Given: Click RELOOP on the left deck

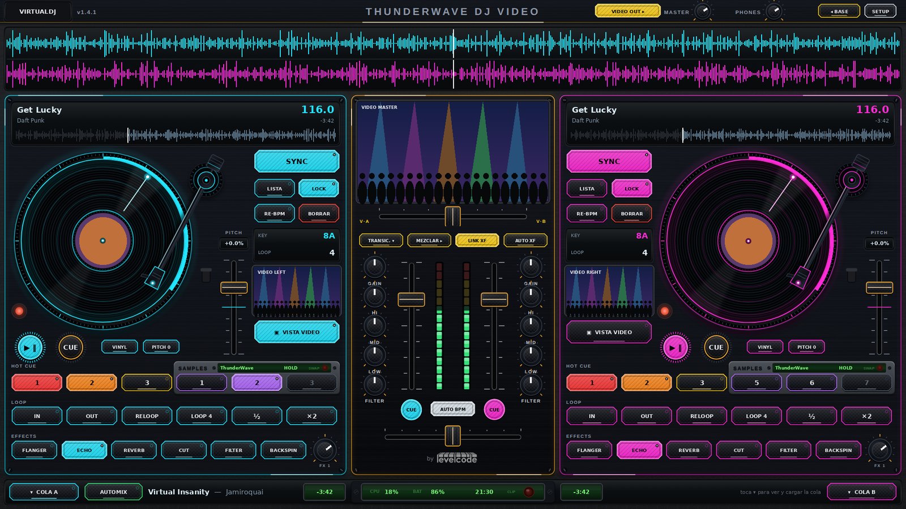Looking at the screenshot, I should point(147,416).
